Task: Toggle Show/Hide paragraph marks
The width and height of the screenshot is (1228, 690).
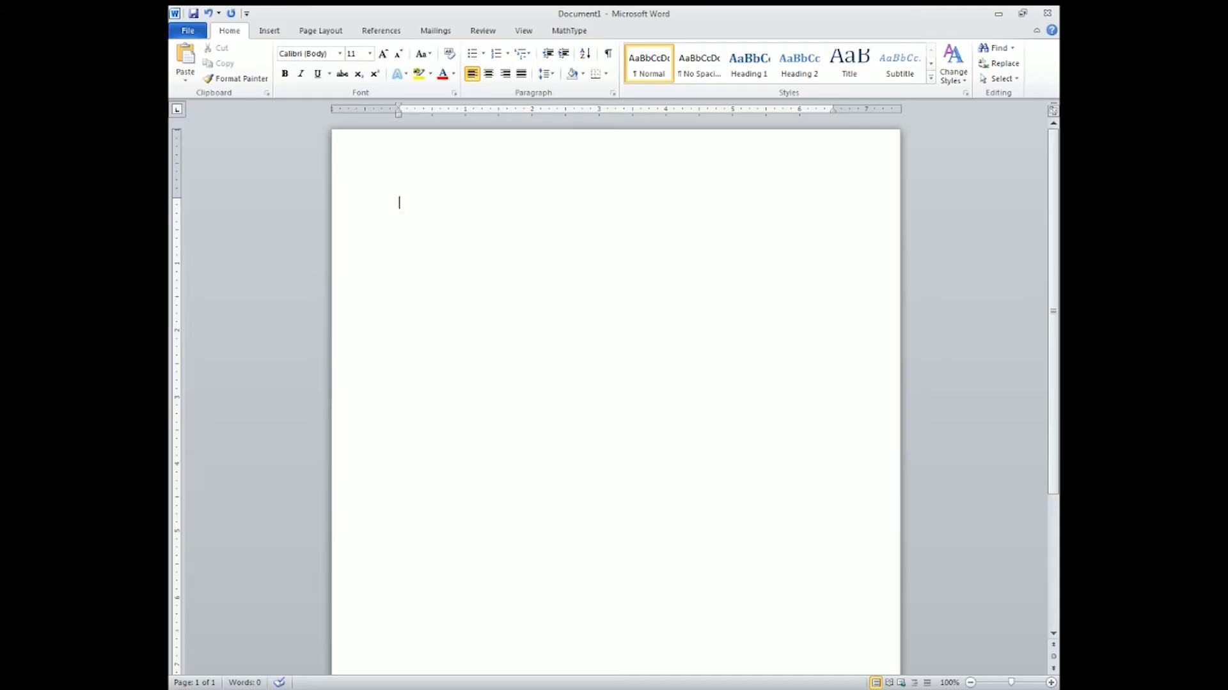Action: point(608,54)
